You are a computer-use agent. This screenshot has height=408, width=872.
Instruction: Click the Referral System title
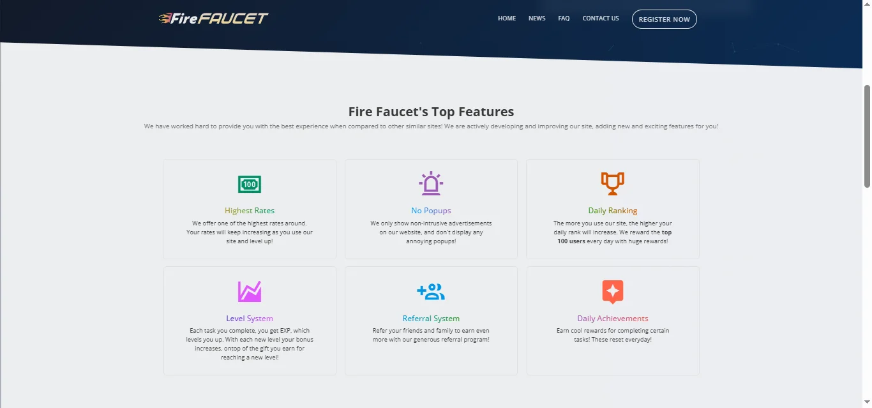click(431, 319)
